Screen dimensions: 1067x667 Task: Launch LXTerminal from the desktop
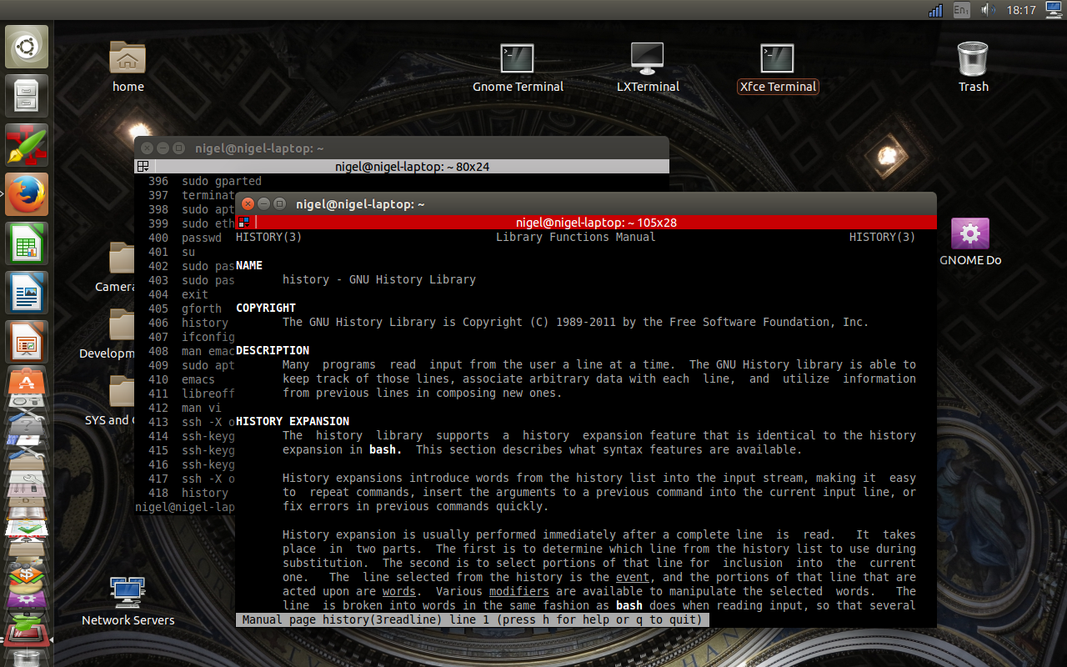(x=647, y=68)
